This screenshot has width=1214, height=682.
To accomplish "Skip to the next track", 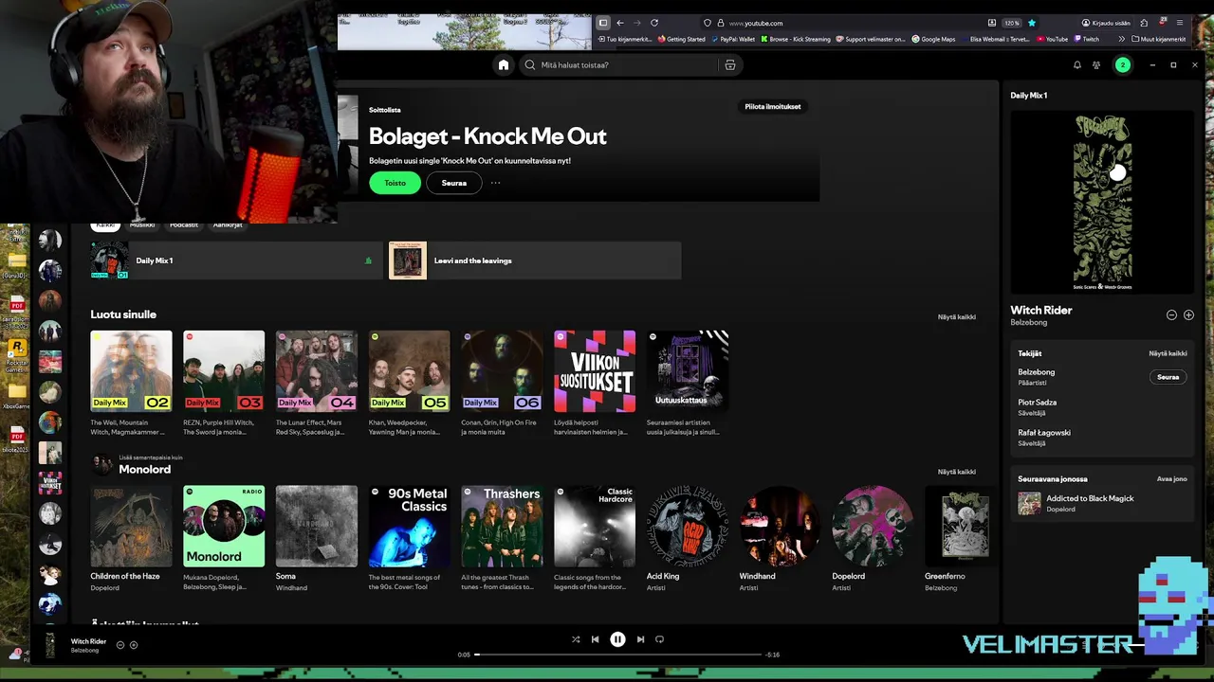I will pyautogui.click(x=640, y=639).
